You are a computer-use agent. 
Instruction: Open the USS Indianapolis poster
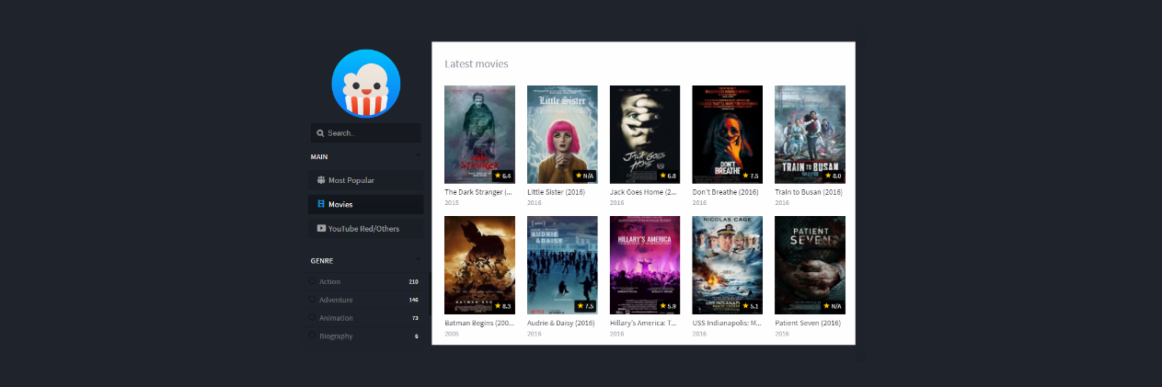[x=727, y=265]
